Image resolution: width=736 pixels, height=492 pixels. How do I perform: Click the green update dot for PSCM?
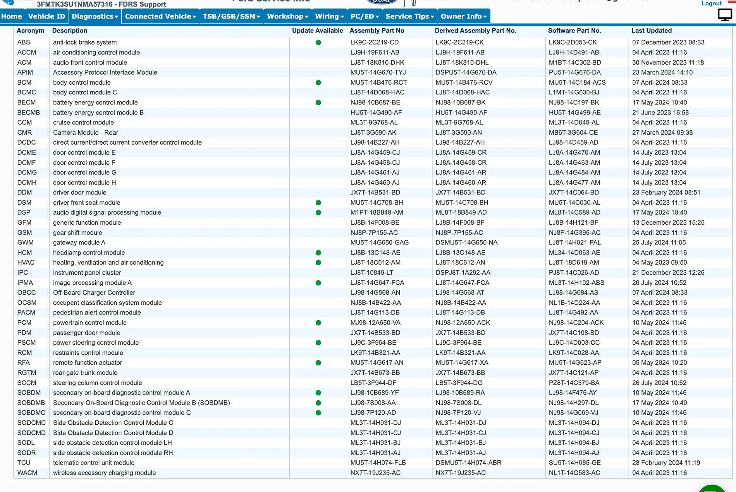click(x=318, y=343)
